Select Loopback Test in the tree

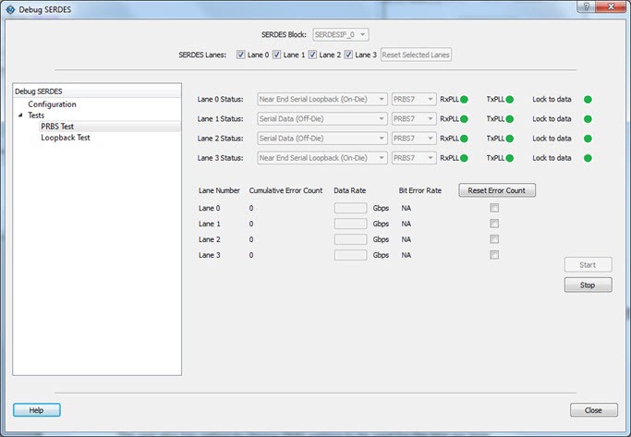point(66,138)
